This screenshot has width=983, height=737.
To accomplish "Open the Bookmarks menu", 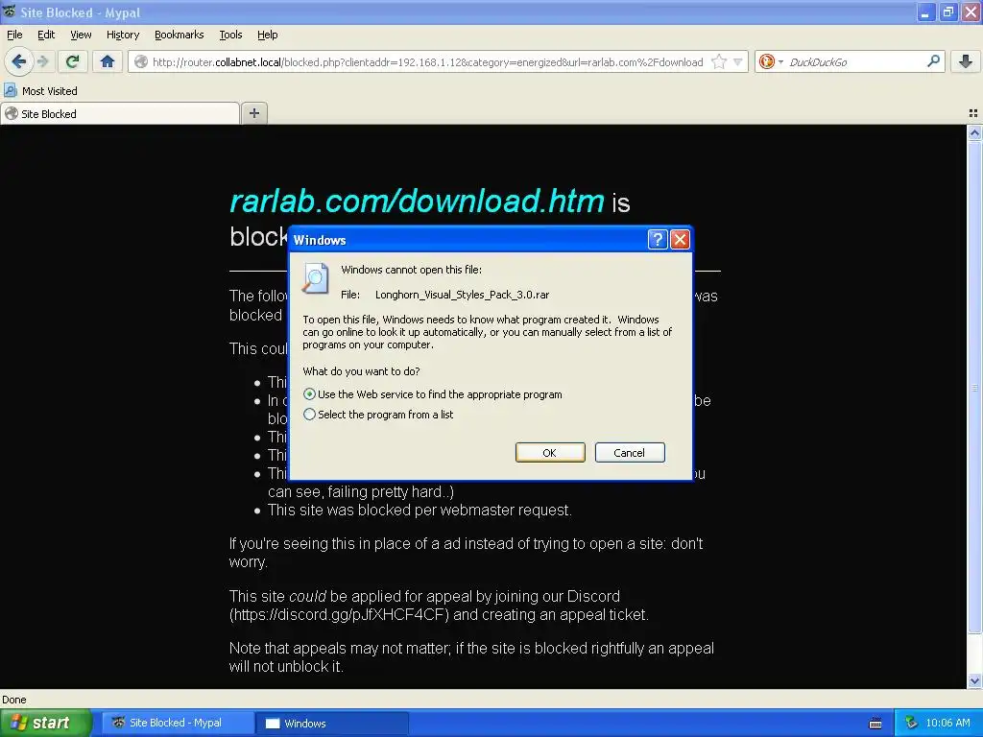I will pyautogui.click(x=180, y=36).
